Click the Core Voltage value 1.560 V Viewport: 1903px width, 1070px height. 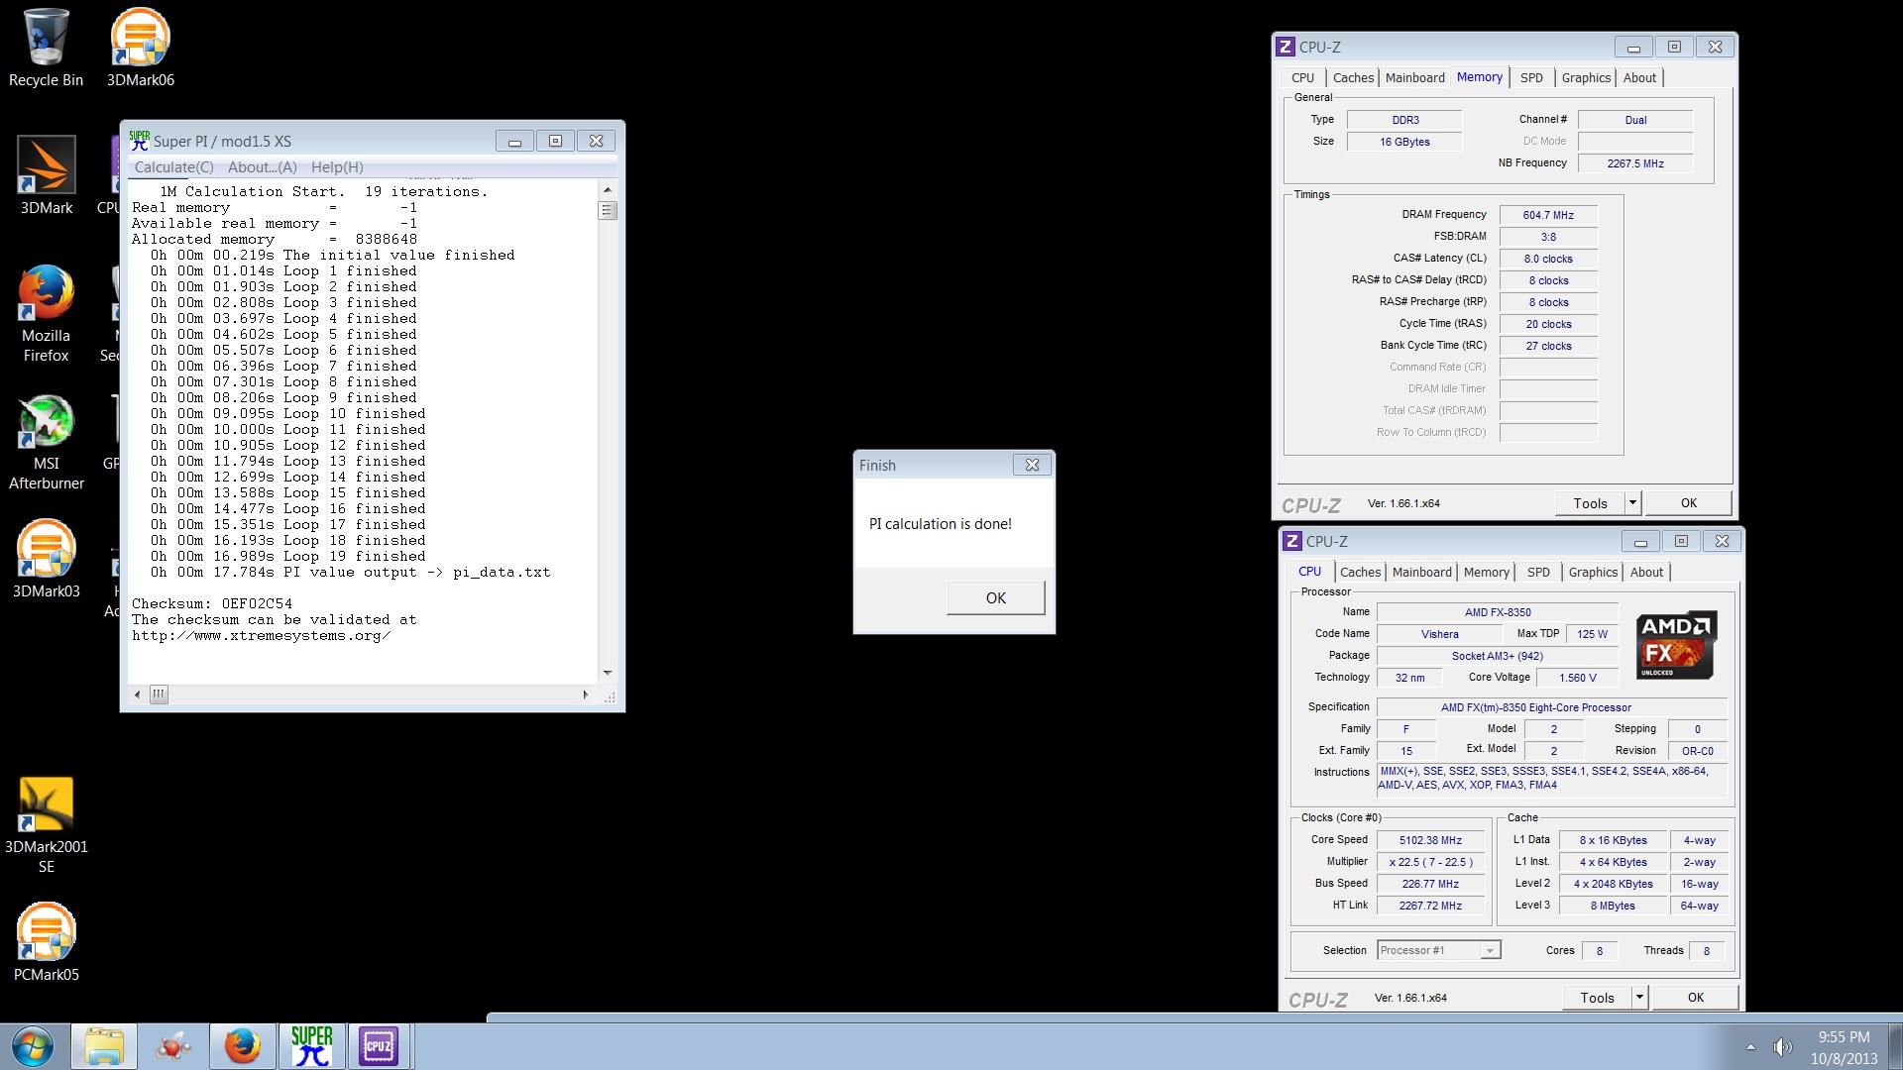1577,678
